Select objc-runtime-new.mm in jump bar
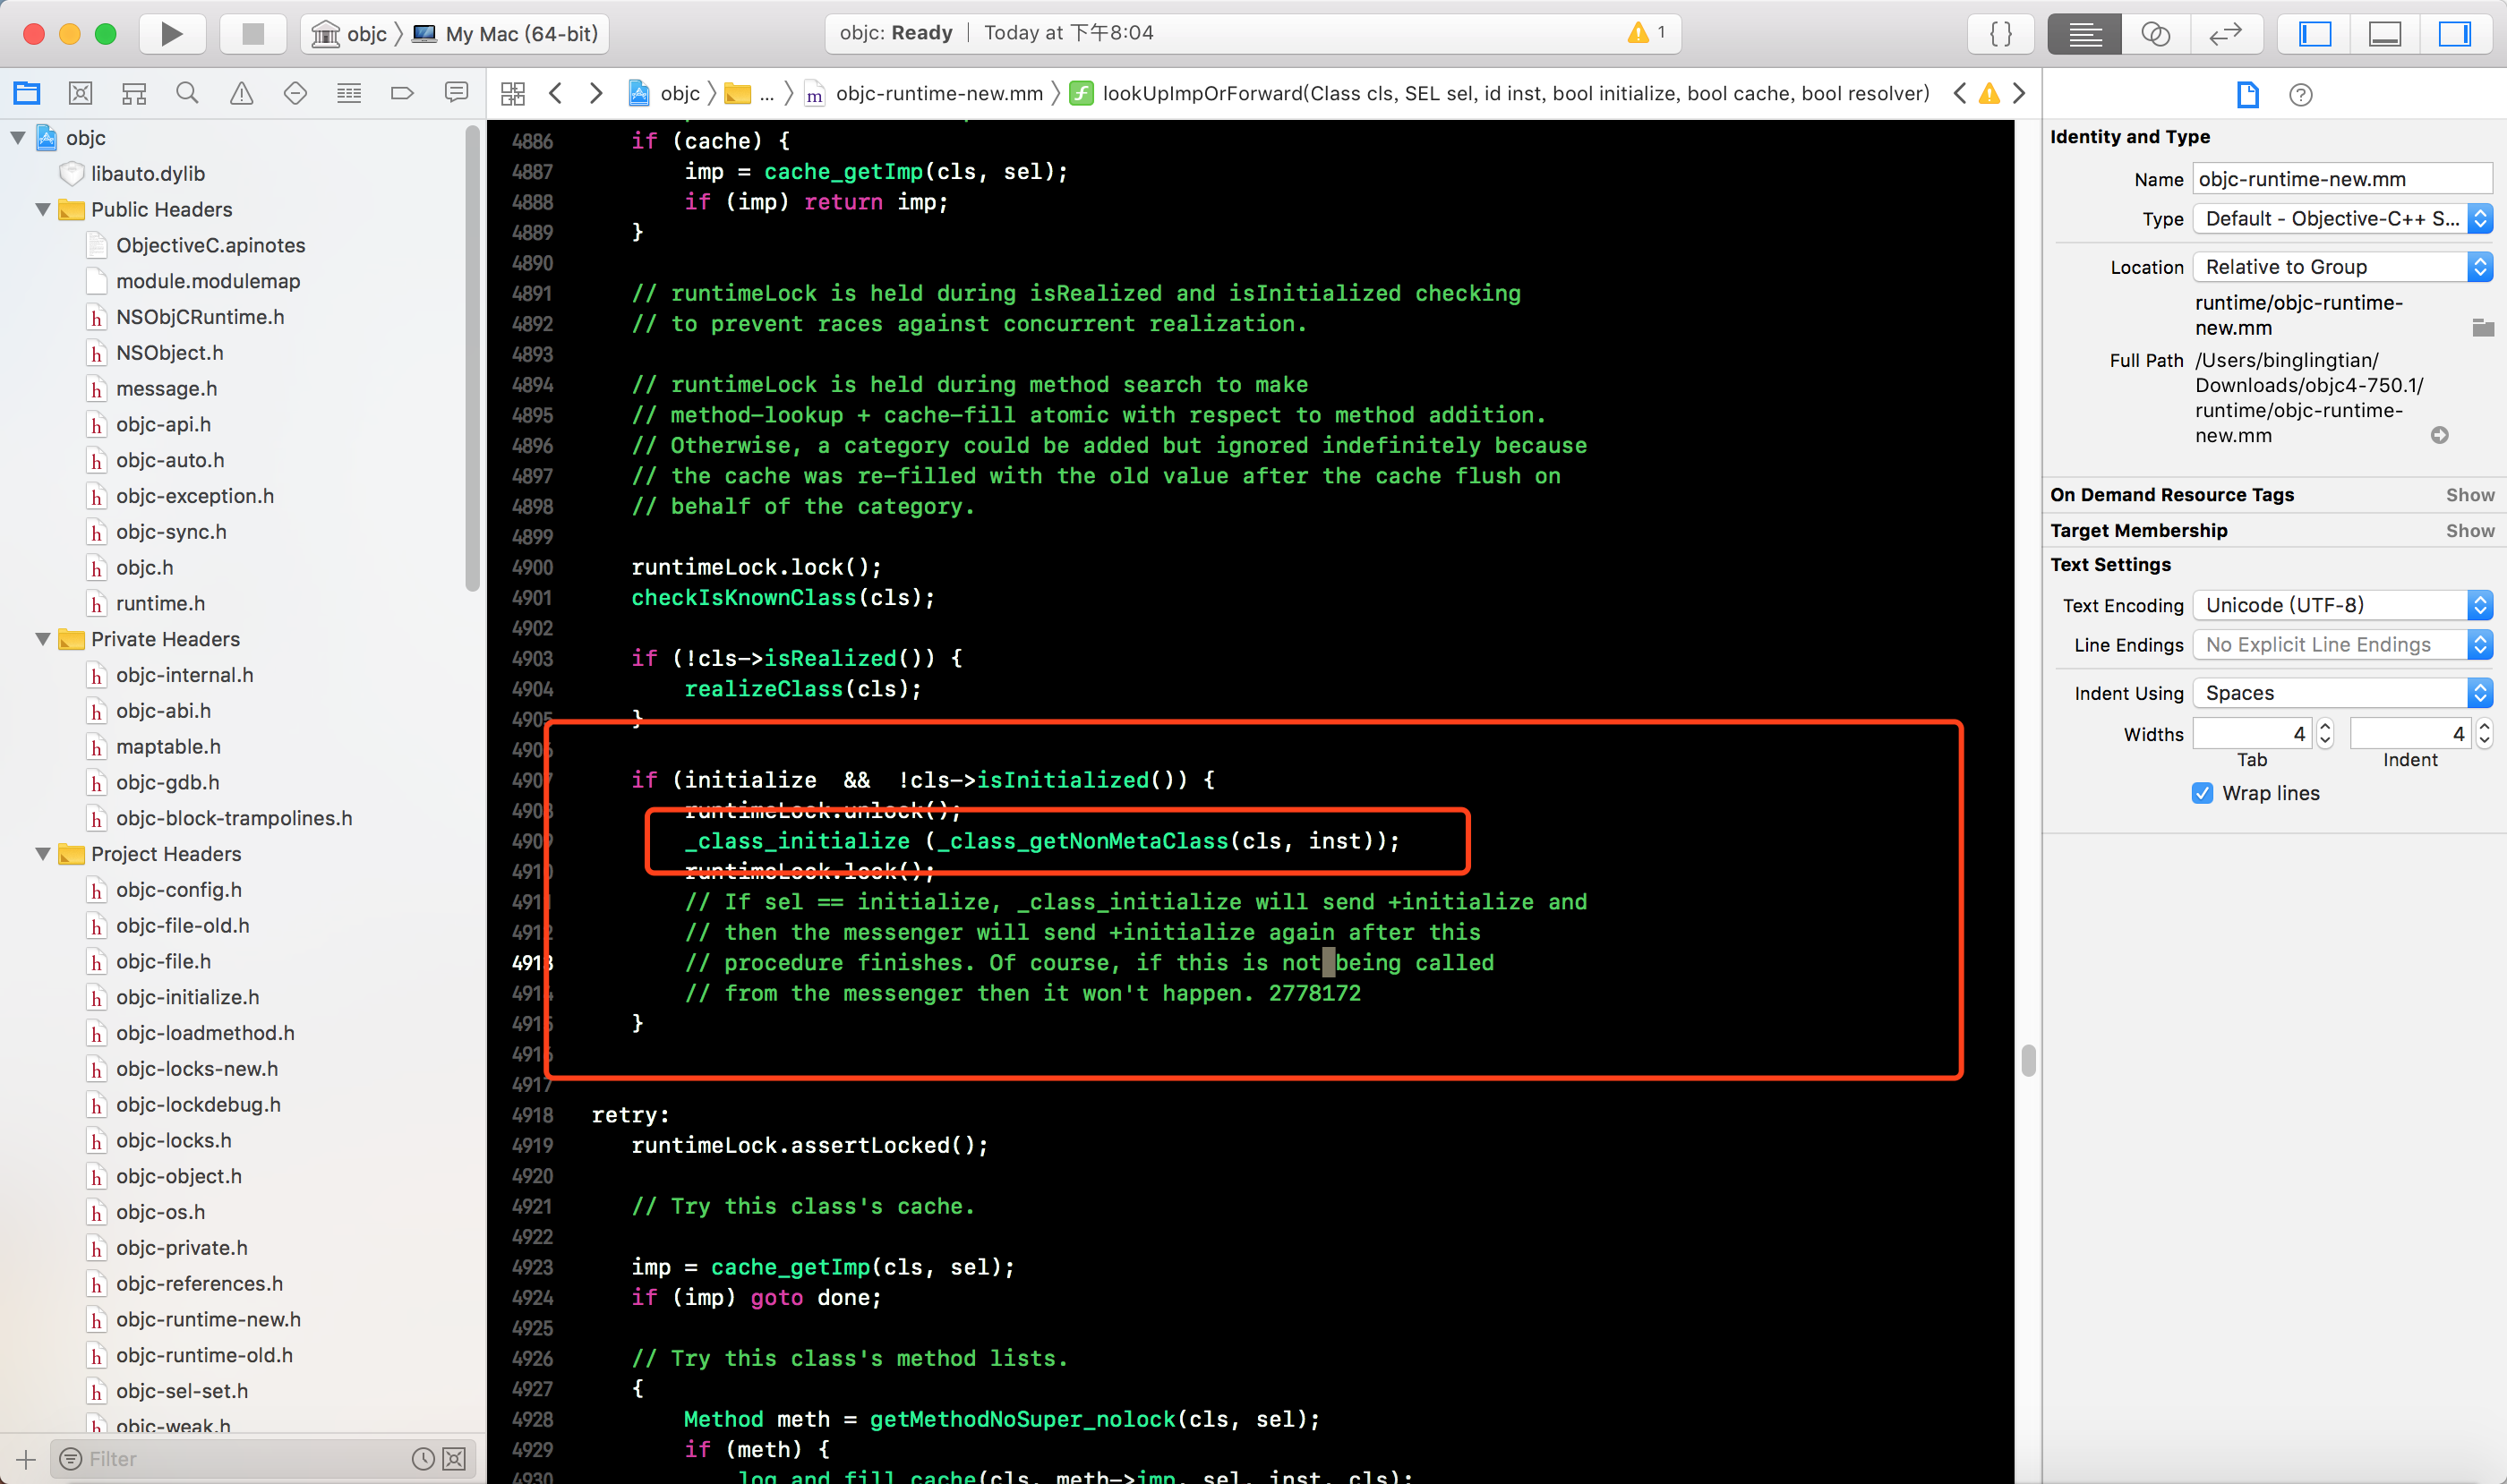The height and width of the screenshot is (1484, 2507). coord(938,93)
